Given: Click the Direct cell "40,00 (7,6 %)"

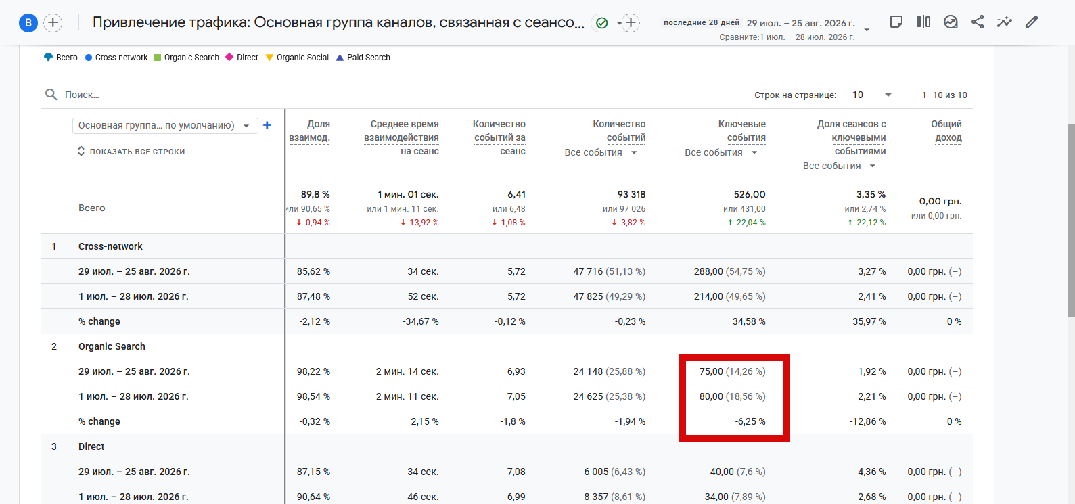Looking at the screenshot, I should coord(738,472).
